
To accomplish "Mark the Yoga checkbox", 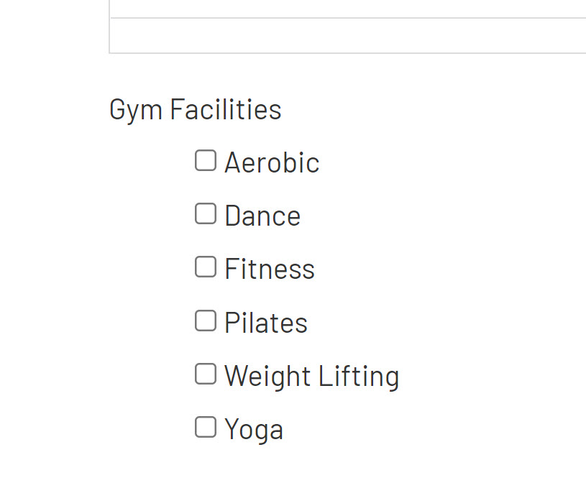I will click(x=206, y=427).
